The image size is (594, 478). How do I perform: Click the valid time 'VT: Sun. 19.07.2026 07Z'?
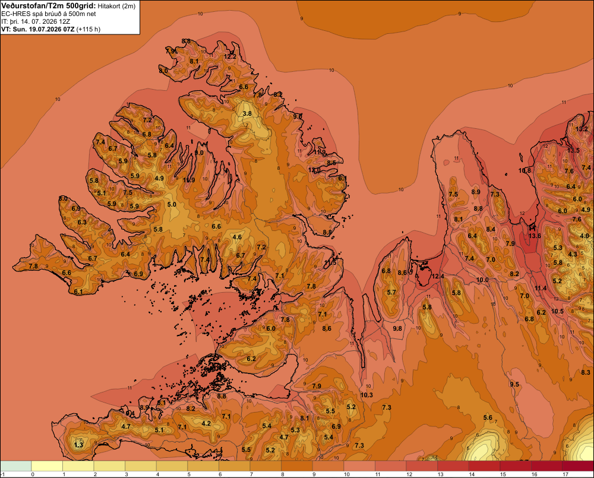38,29
